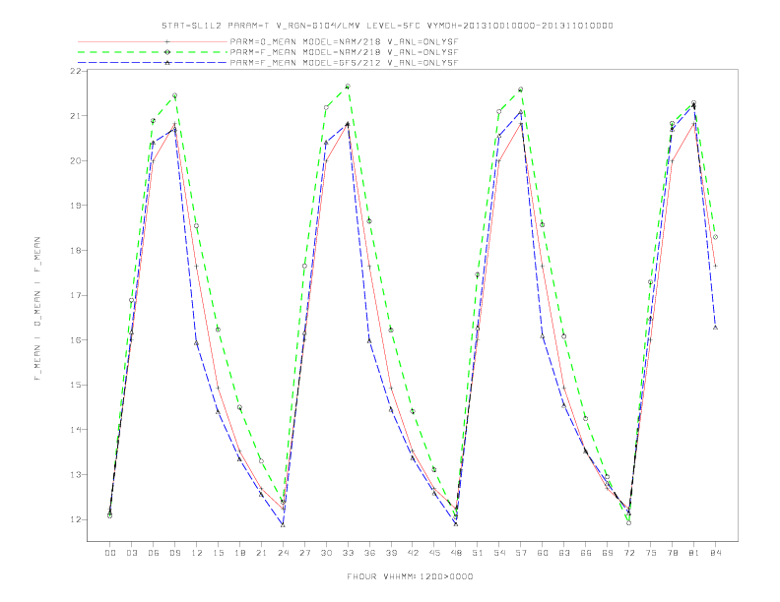Click the y-axis tick value 14

coord(75,430)
